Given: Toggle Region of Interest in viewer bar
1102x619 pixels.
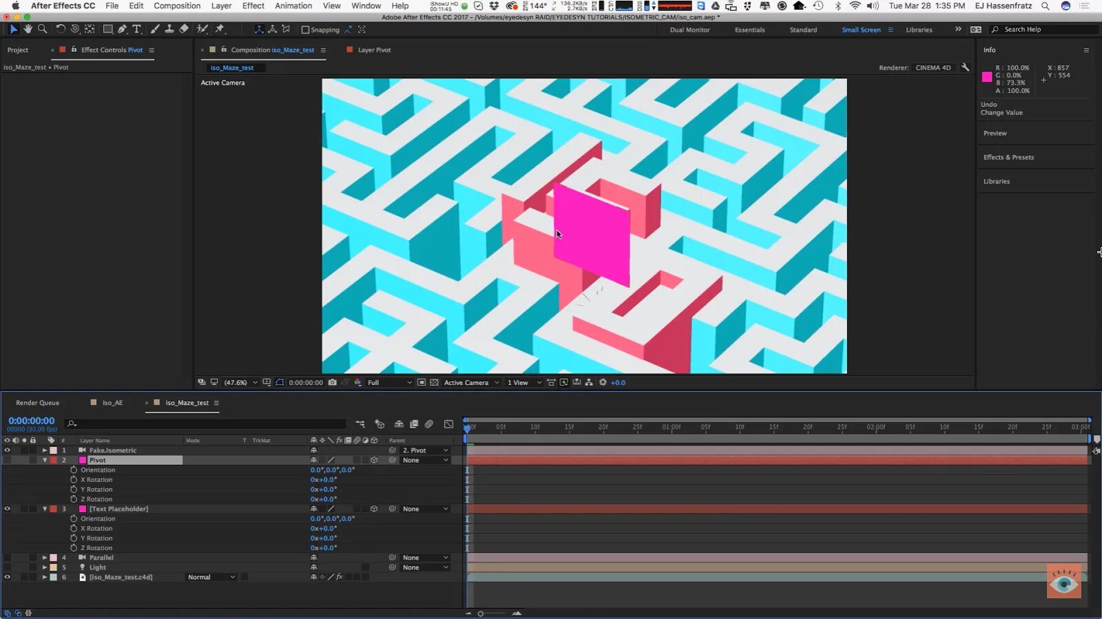Looking at the screenshot, I should click(x=421, y=382).
